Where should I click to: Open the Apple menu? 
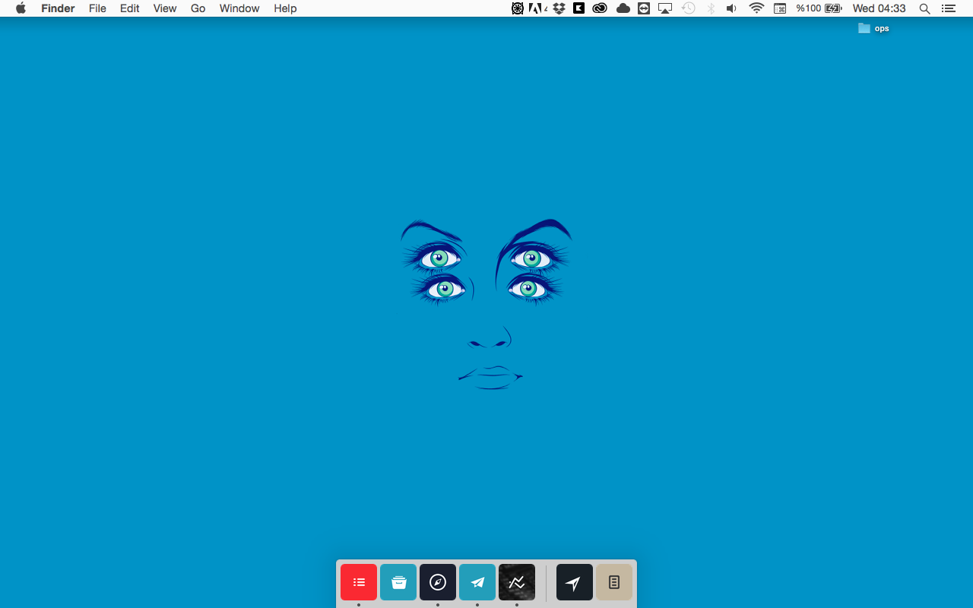[21, 8]
